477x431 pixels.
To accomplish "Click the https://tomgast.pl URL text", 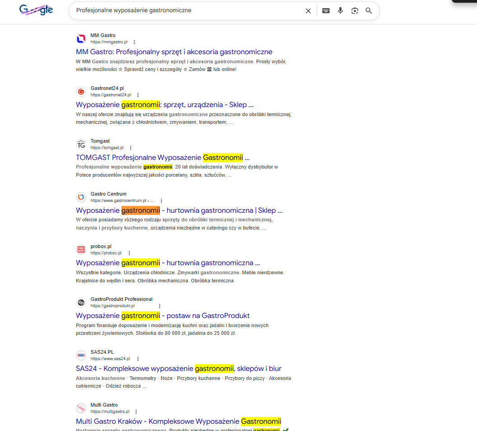I will 107,148.
